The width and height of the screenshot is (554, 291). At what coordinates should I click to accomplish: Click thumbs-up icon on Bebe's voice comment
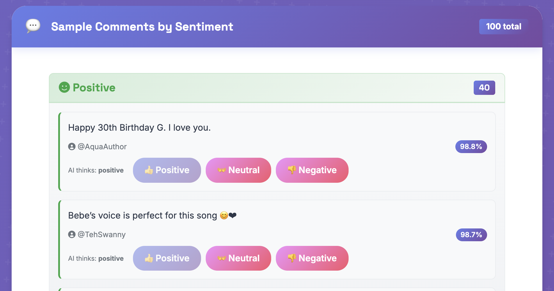tap(149, 258)
